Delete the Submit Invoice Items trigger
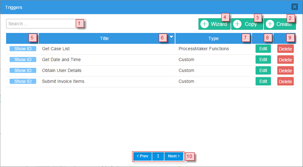 pyautogui.click(x=285, y=82)
